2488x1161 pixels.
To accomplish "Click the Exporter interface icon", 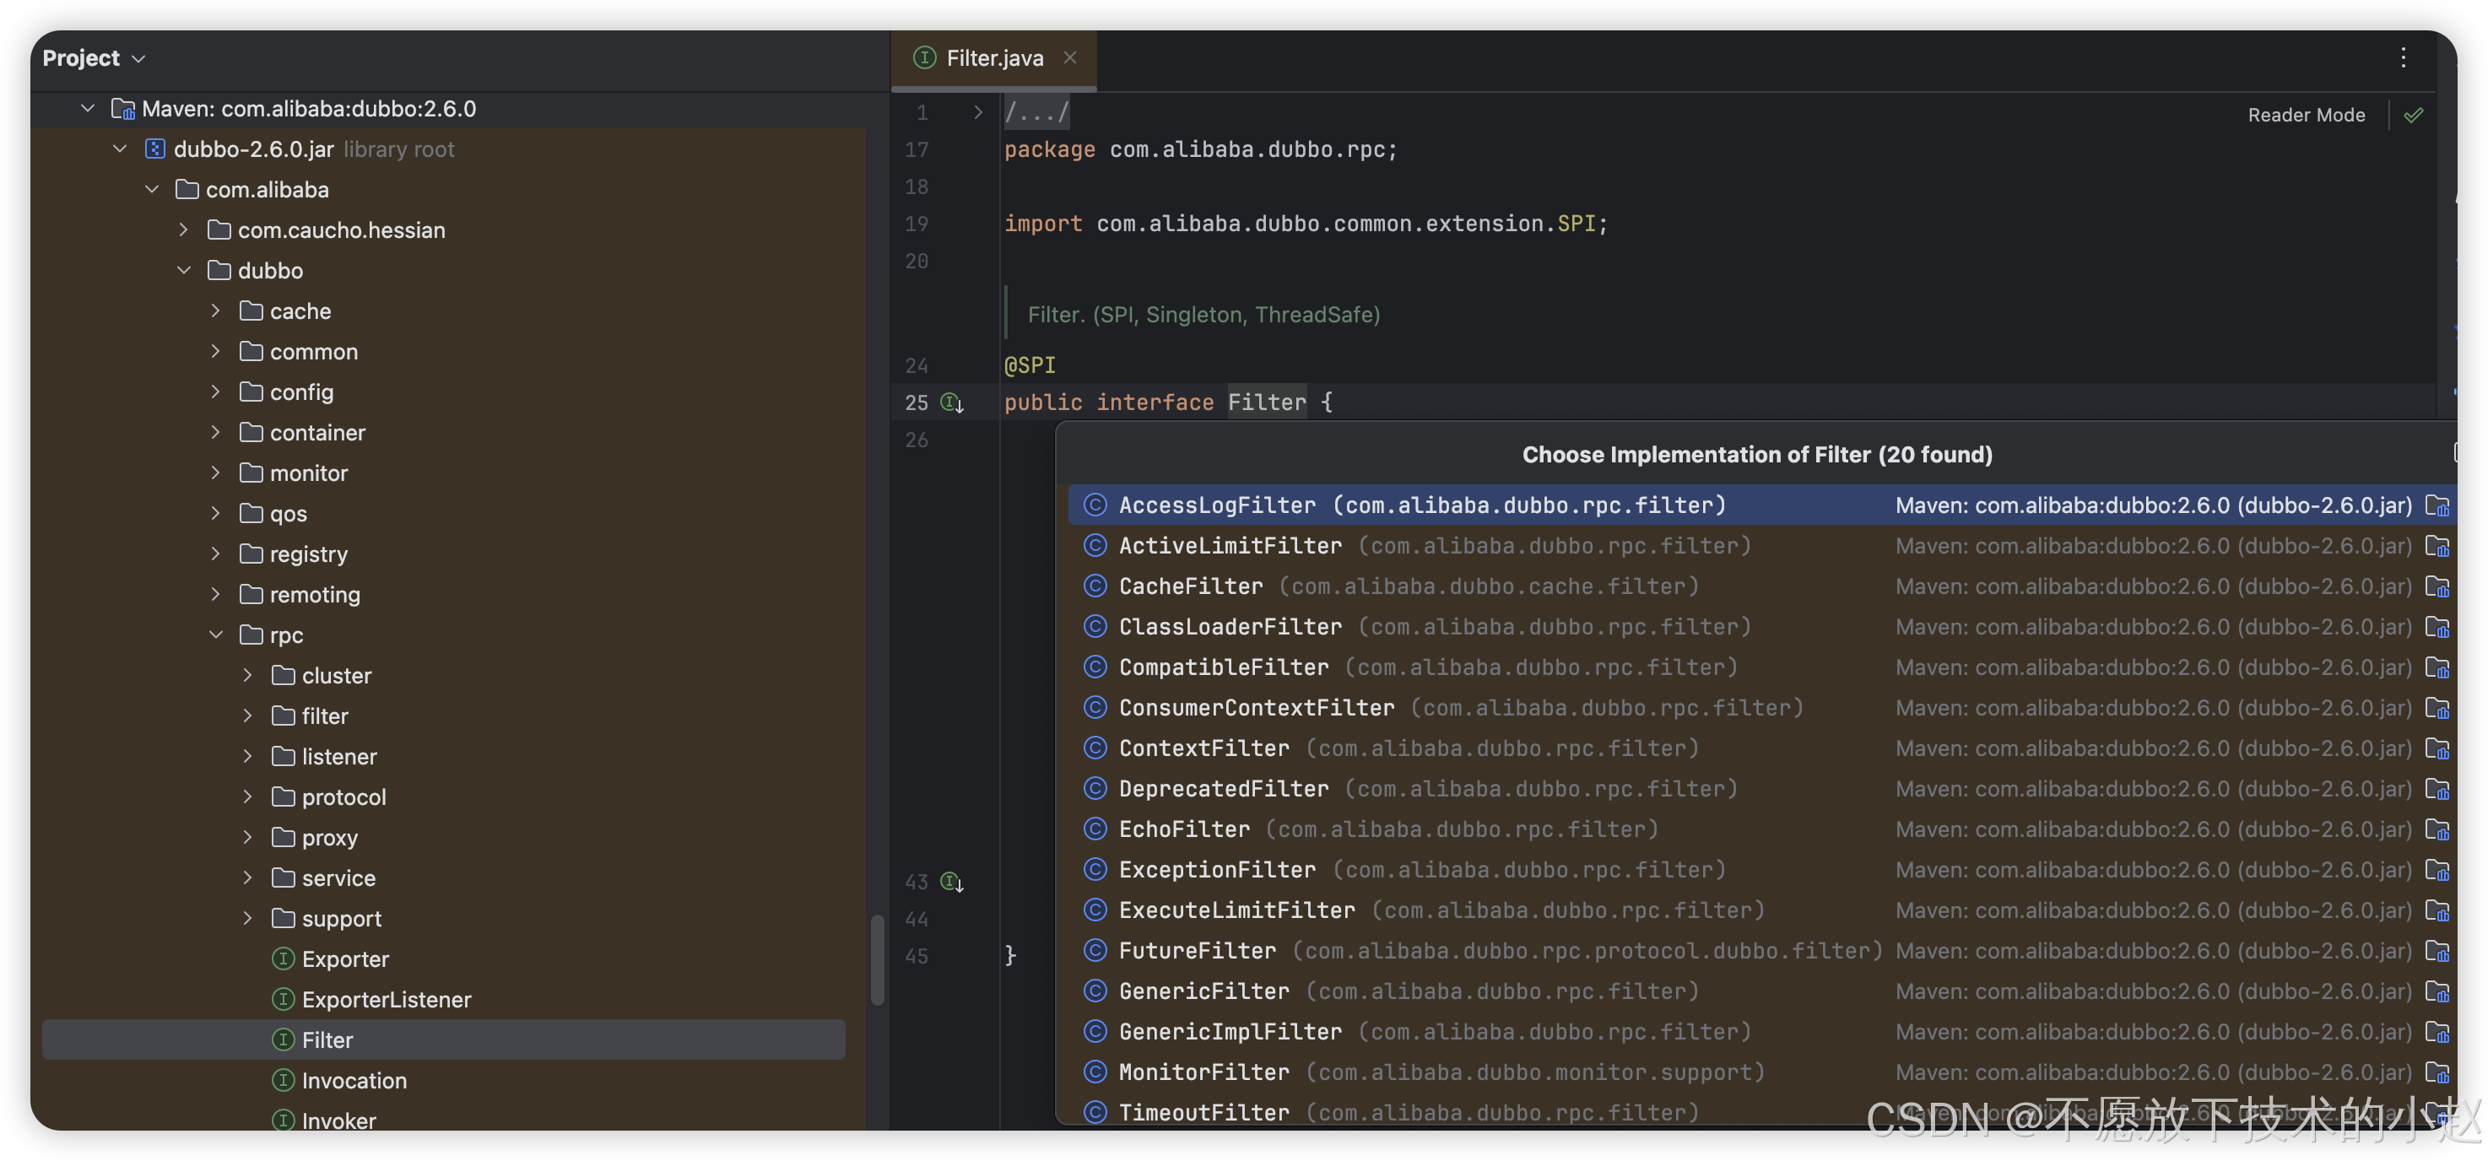I will [283, 958].
